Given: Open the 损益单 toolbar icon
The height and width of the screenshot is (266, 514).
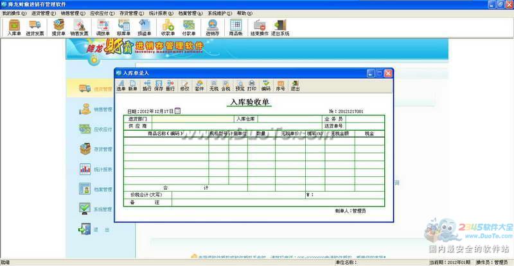Looking at the screenshot, I should click(x=144, y=28).
